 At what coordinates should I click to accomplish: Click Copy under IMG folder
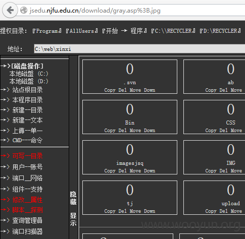coord(211,171)
